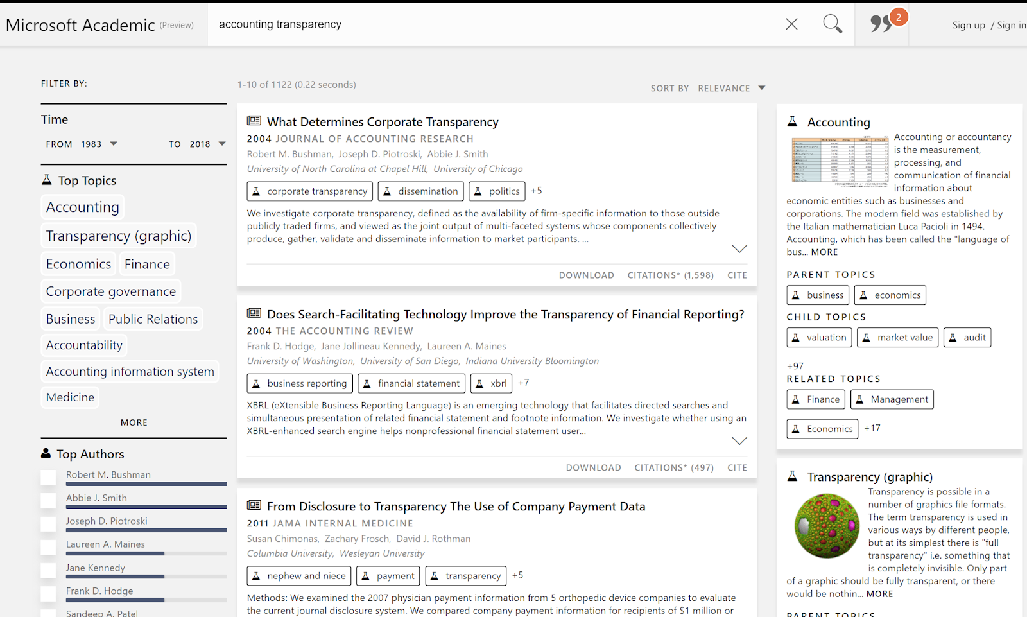Open author Robert M. Bushman on first paper
Image resolution: width=1027 pixels, height=617 pixels.
pyautogui.click(x=289, y=154)
